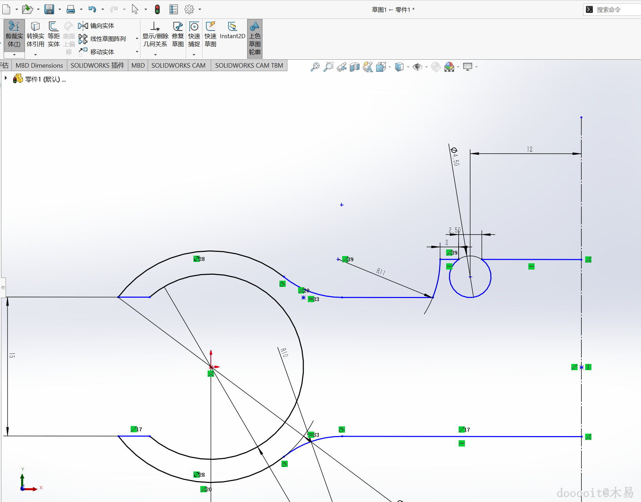The width and height of the screenshot is (641, 502).
Task: Toggle Instant2D mode
Action: [232, 31]
